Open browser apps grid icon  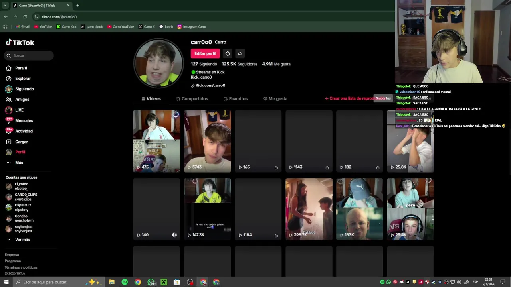[5, 27]
